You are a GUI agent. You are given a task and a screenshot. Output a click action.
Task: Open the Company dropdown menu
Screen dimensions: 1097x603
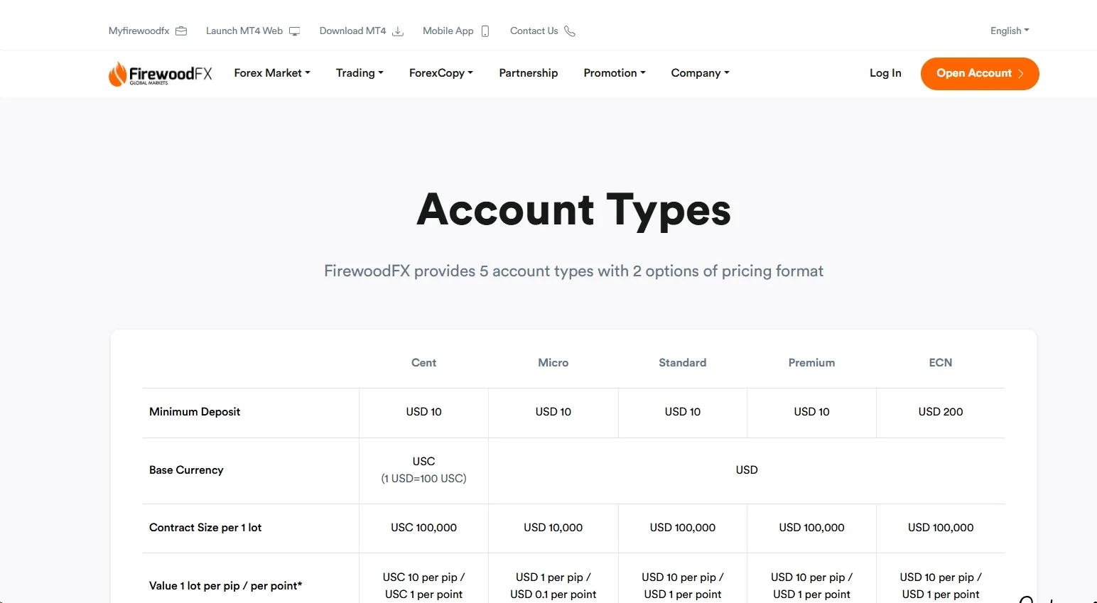(x=700, y=73)
